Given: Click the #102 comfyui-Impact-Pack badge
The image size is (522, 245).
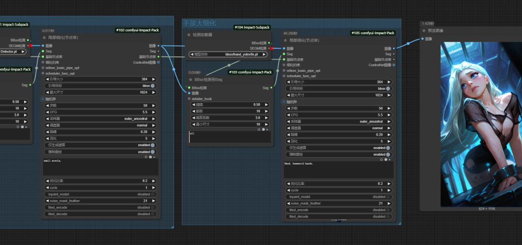Looking at the screenshot, I should coord(138,30).
